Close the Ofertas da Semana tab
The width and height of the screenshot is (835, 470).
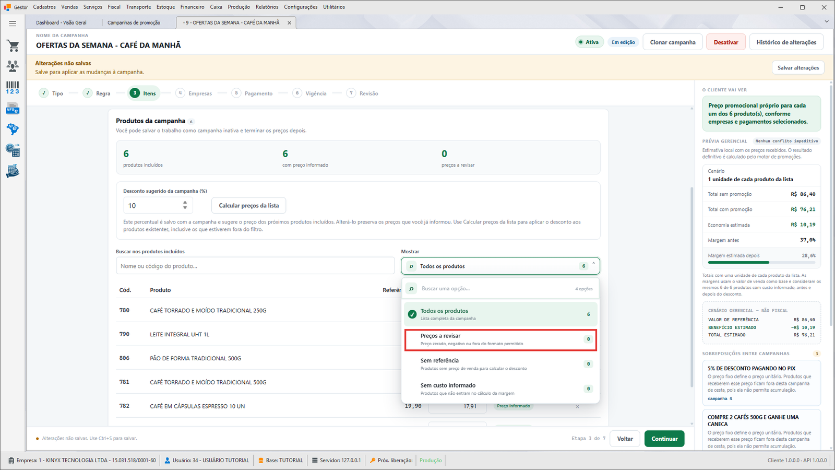point(289,23)
